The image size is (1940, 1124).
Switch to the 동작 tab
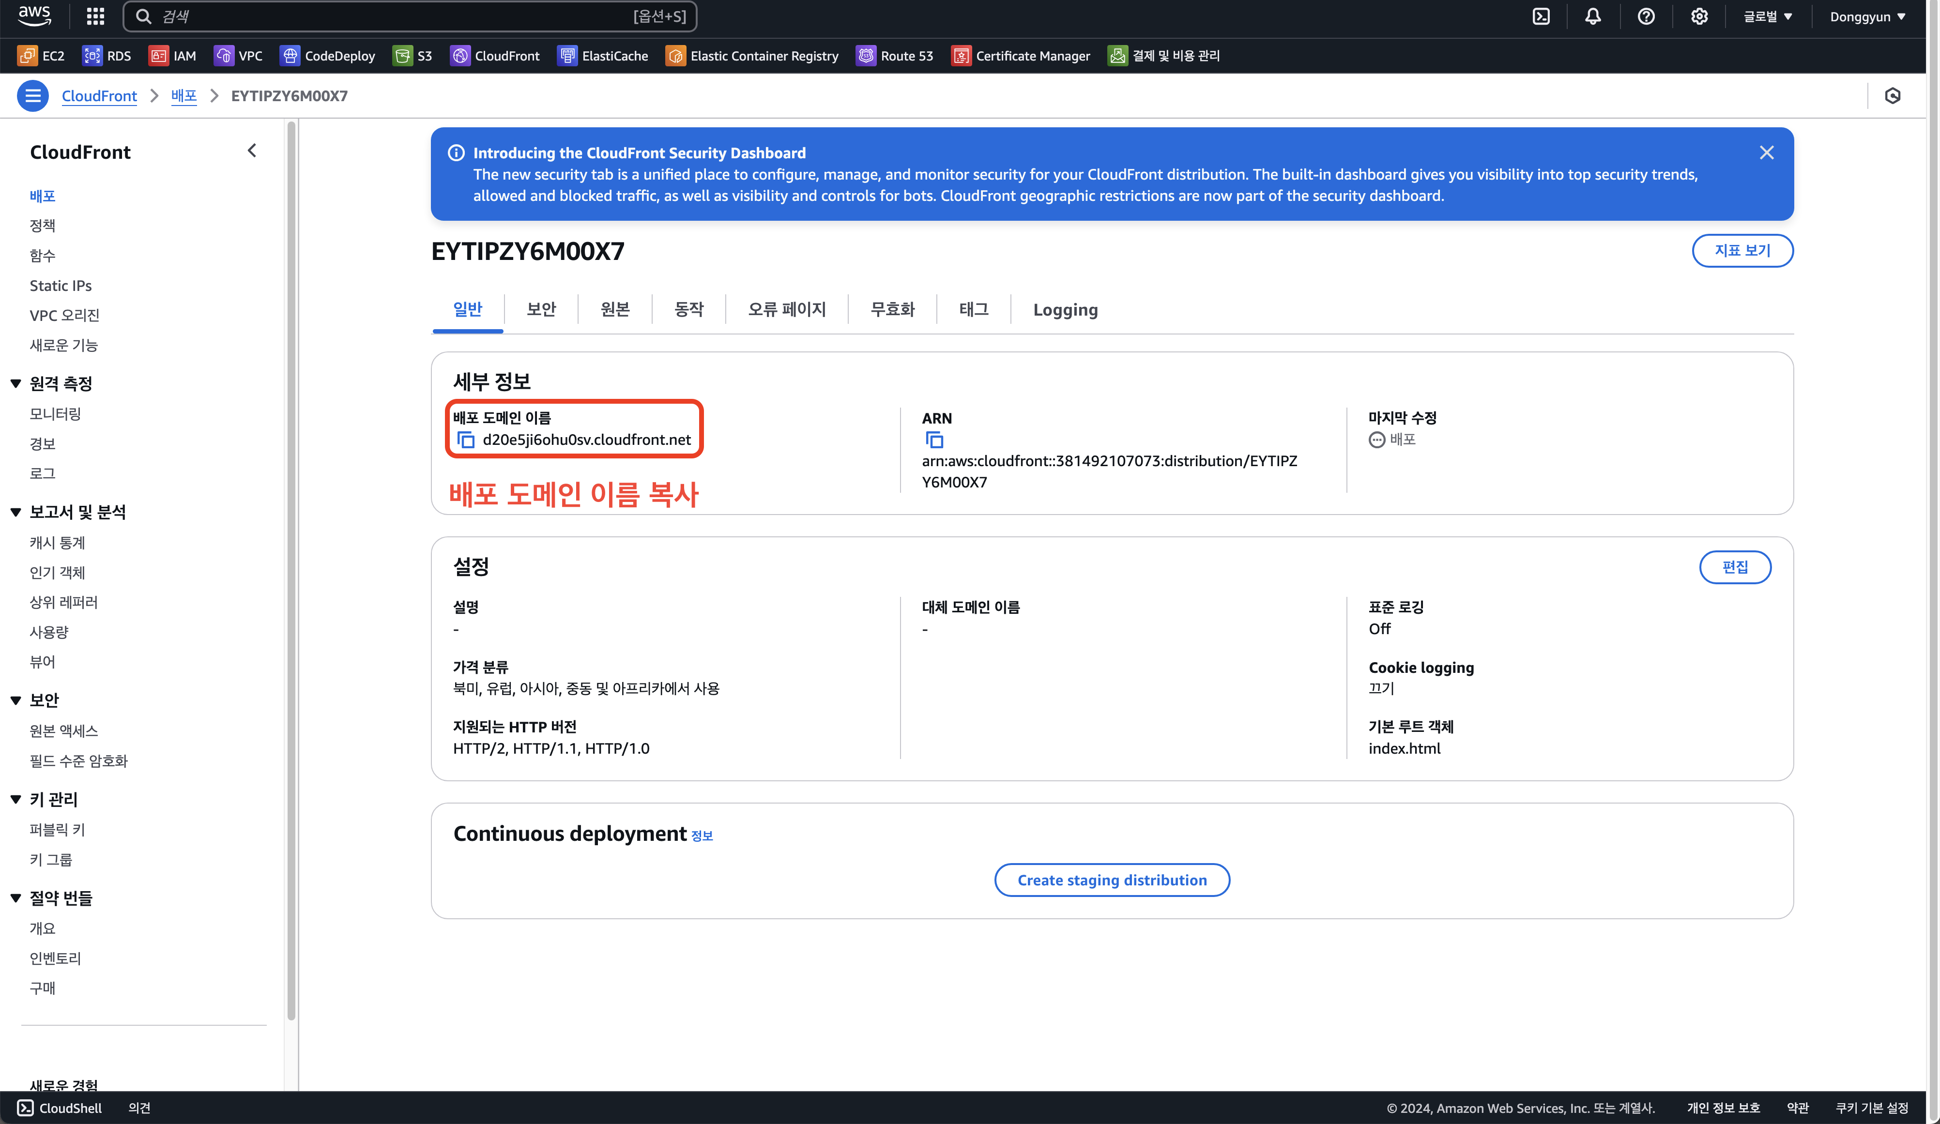pyautogui.click(x=689, y=309)
